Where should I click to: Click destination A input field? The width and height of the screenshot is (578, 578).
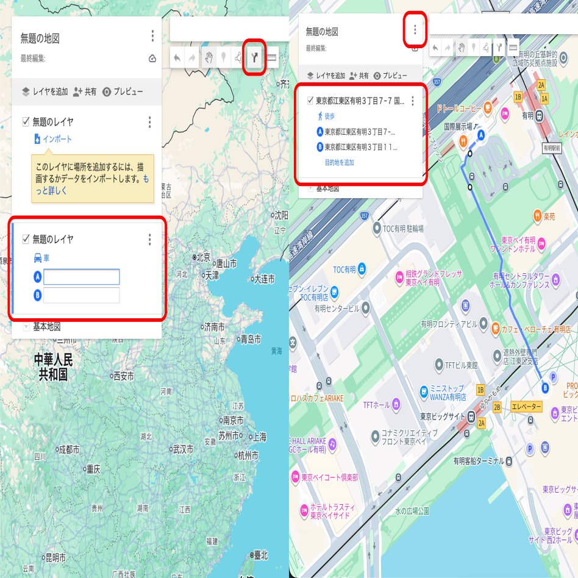coord(82,277)
